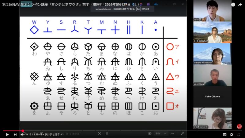This screenshot has width=245, height=138.
Task: Add video to Watch Later
Action: pyautogui.click(x=233, y=5)
